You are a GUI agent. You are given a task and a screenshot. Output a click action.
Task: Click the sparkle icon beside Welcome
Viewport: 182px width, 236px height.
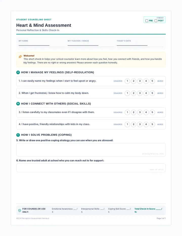point(20,56)
